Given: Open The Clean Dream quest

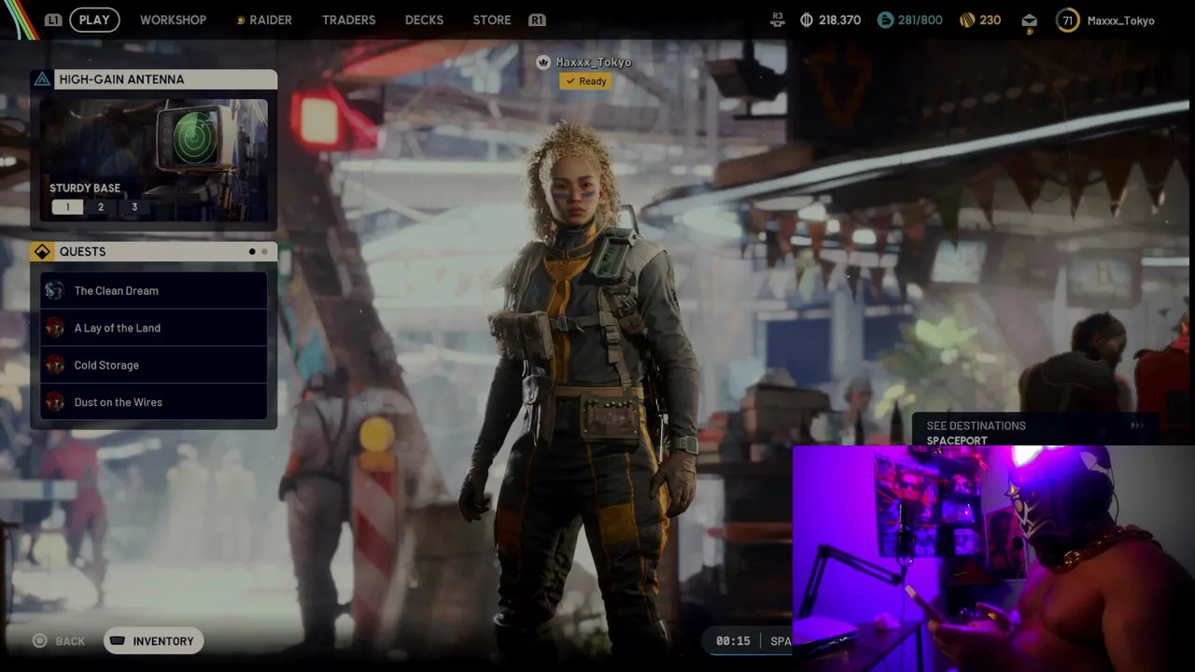Looking at the screenshot, I should pyautogui.click(x=154, y=290).
